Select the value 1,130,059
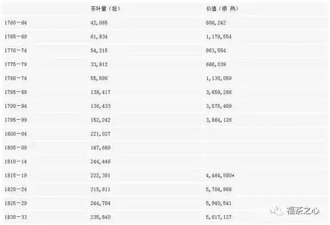Viewport: 330px width, 225px height. pyautogui.click(x=219, y=78)
